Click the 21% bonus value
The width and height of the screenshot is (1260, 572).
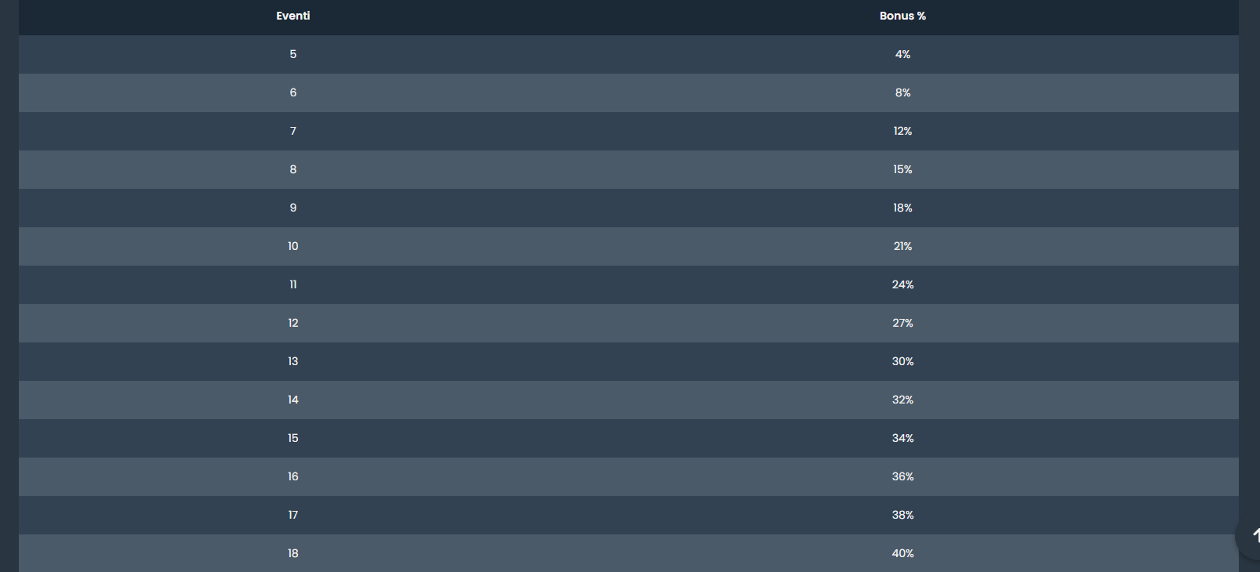pos(902,246)
